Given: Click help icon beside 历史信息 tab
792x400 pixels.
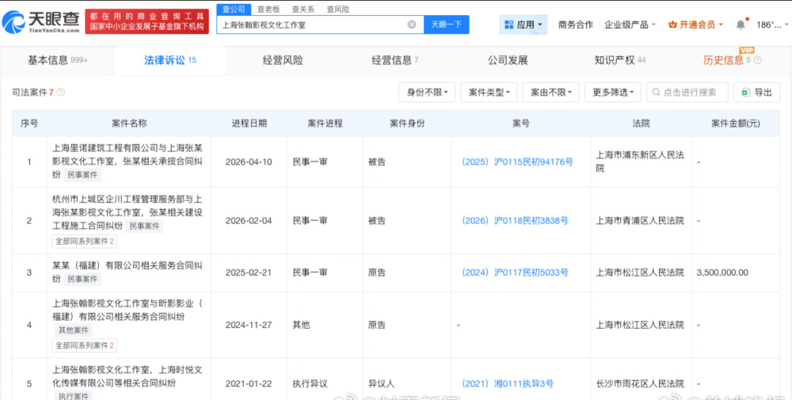Looking at the screenshot, I should click(x=758, y=60).
